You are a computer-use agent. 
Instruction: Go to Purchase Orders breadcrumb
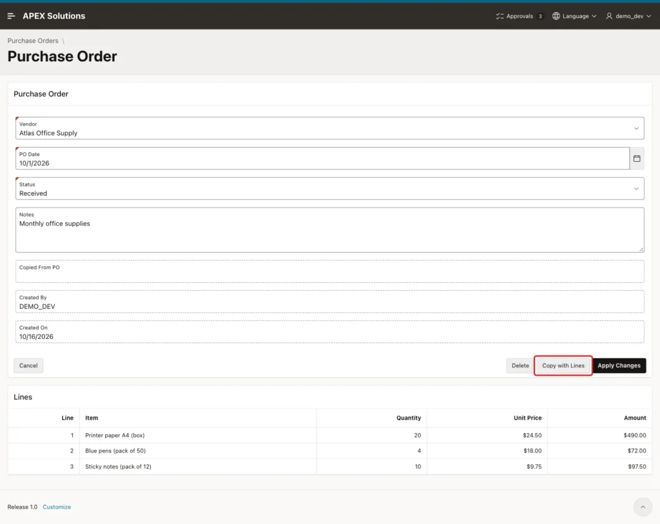coord(33,41)
